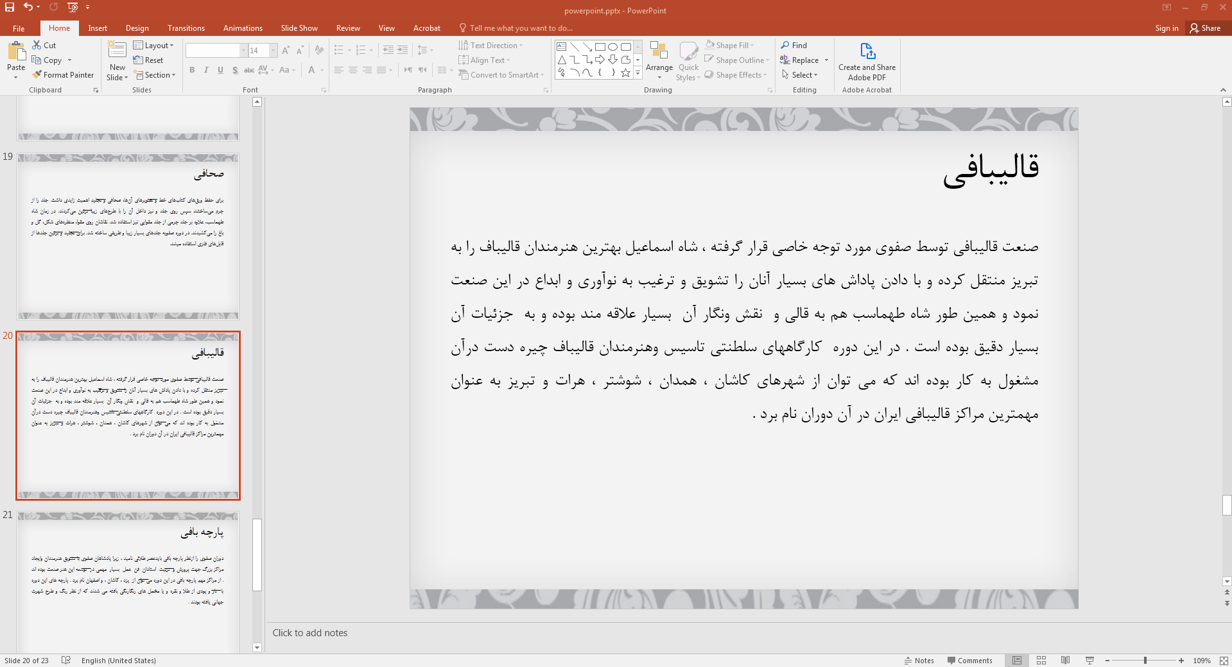Click the zoom in plus button
Image resolution: width=1232 pixels, height=667 pixels.
[x=1181, y=660]
